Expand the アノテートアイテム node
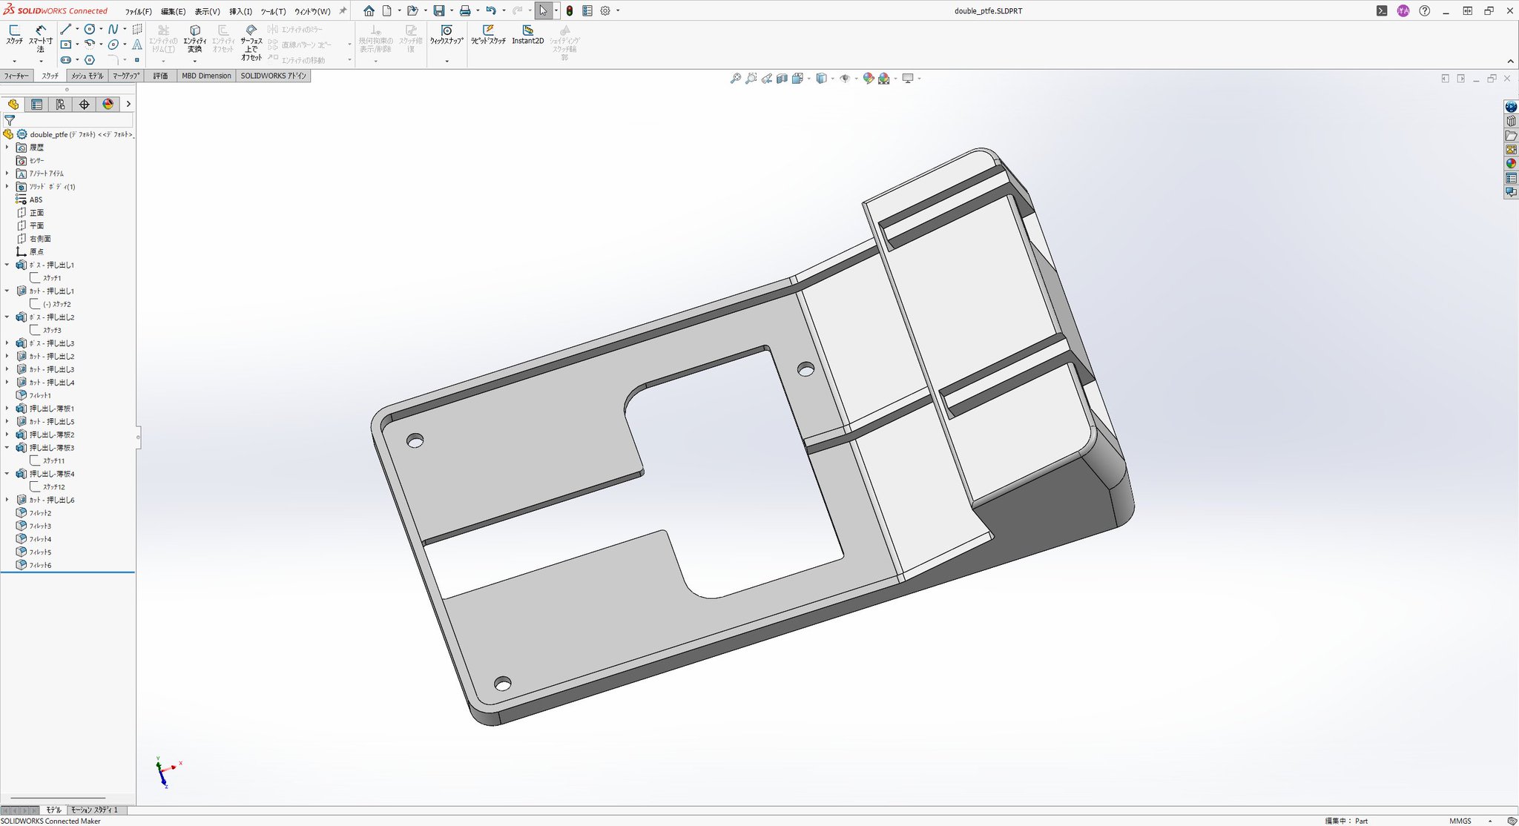This screenshot has width=1519, height=826. click(7, 174)
